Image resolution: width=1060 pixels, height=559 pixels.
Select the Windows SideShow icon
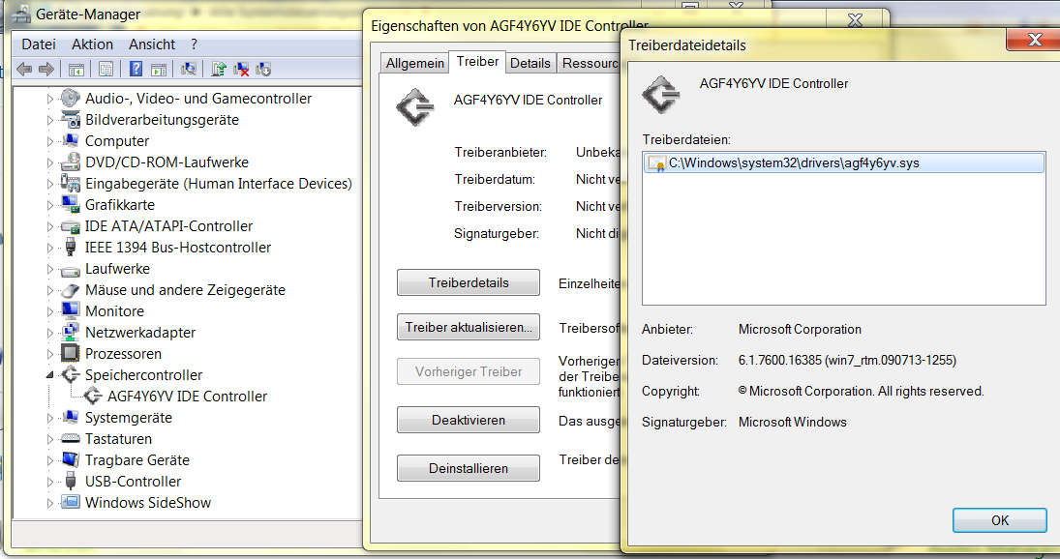71,502
